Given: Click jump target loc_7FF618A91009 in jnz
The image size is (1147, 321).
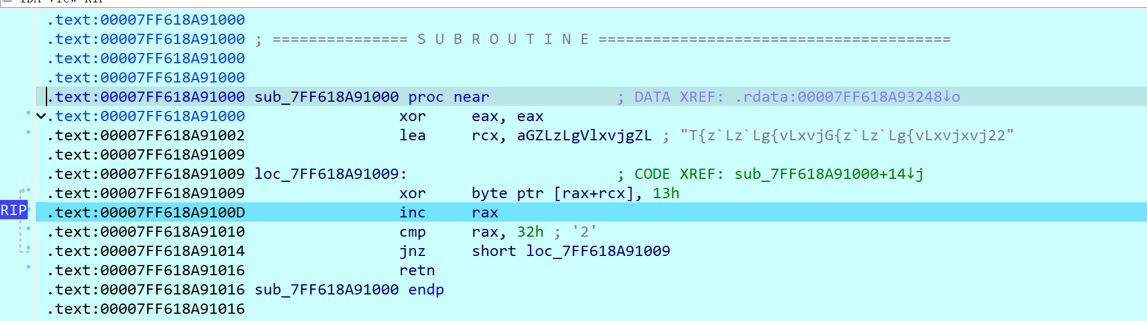Looking at the screenshot, I should [x=598, y=251].
